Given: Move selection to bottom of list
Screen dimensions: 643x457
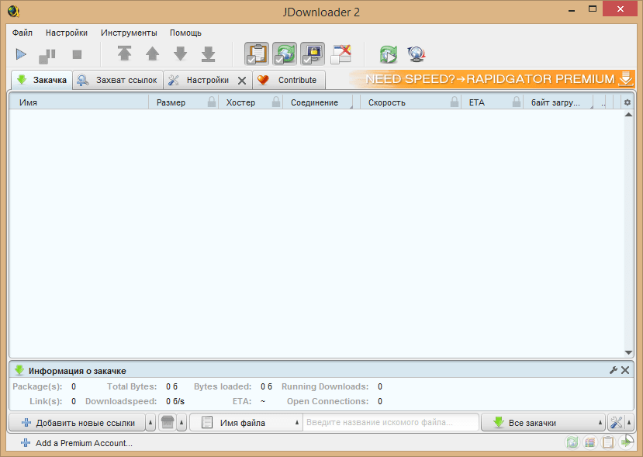Looking at the screenshot, I should coord(208,54).
